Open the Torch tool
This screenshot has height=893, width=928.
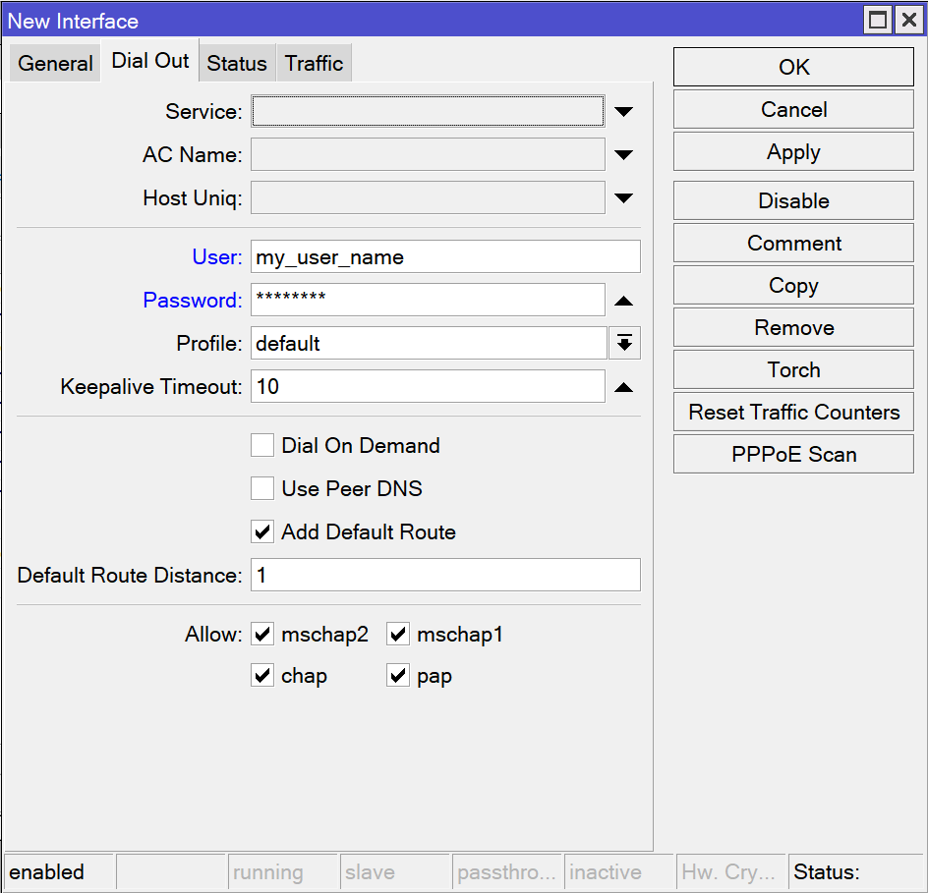tap(793, 370)
